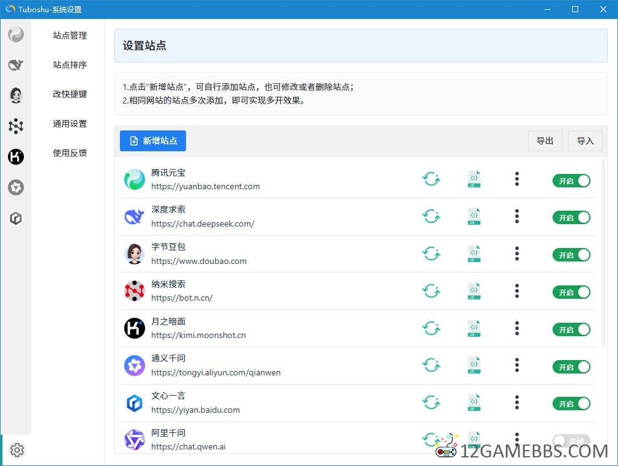The height and width of the screenshot is (466, 618).
Task: Open settings via gear icon at bottom-left
Action: pos(17,450)
